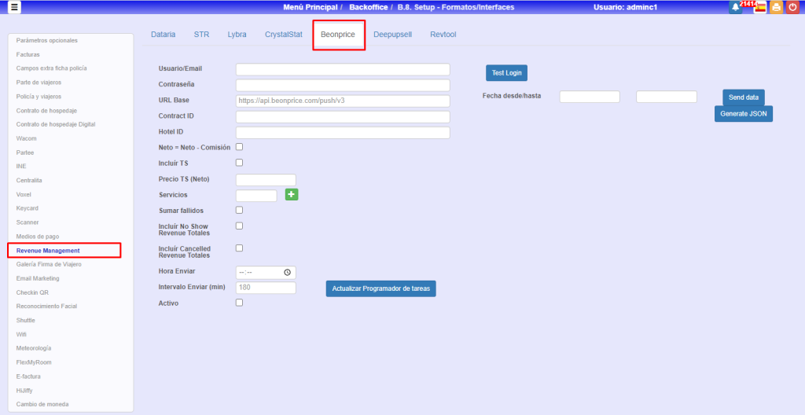Open the hamburger menu icon
805x415 pixels.
pos(15,7)
